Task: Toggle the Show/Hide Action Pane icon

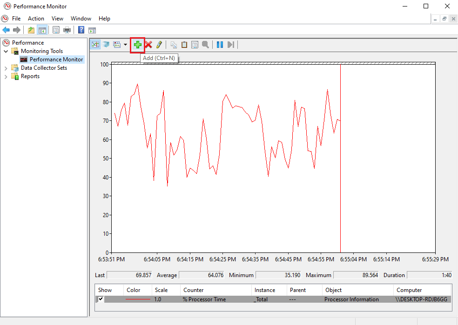Action: tap(92, 30)
